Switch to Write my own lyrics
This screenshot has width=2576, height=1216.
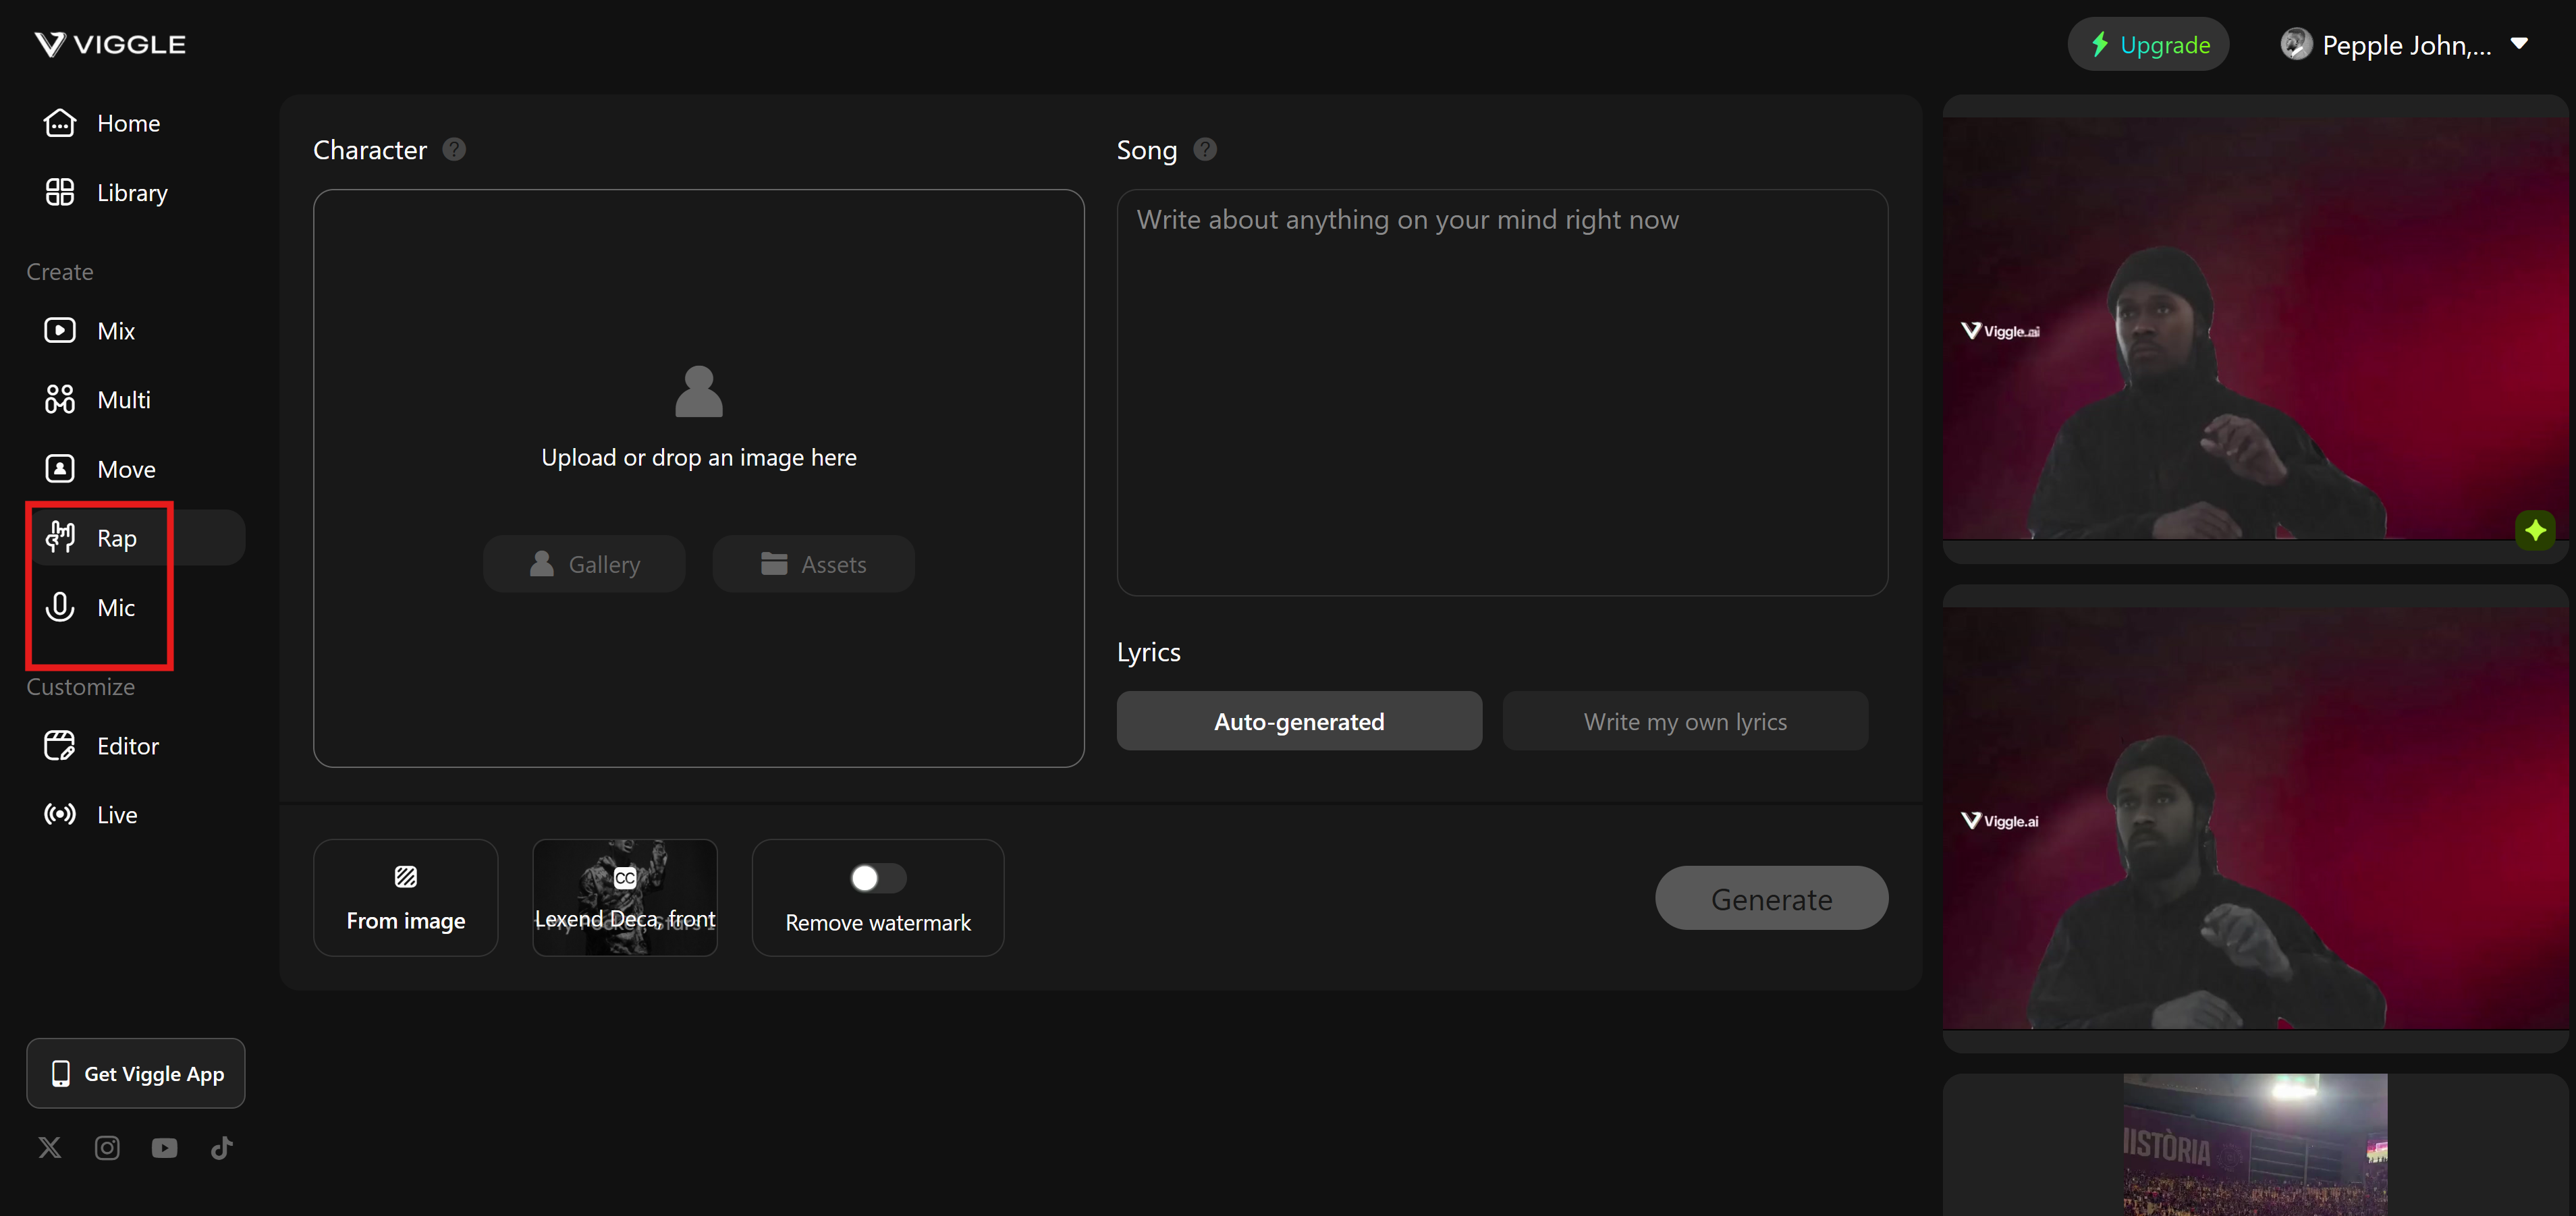coord(1684,721)
